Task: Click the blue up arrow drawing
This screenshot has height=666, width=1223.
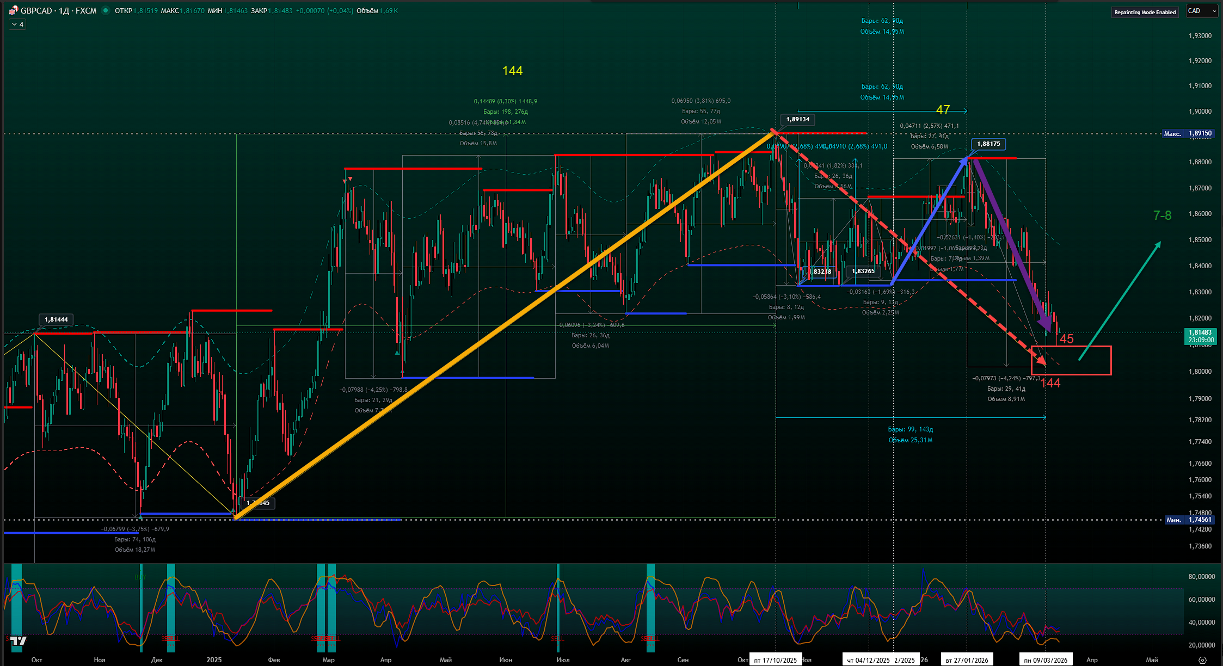Action: (929, 220)
